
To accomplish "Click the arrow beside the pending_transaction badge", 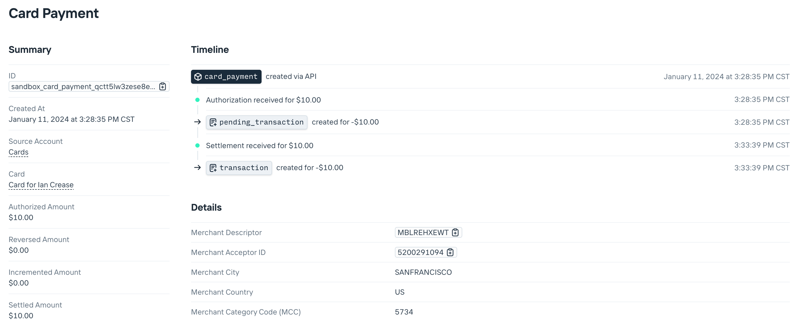I will point(197,122).
